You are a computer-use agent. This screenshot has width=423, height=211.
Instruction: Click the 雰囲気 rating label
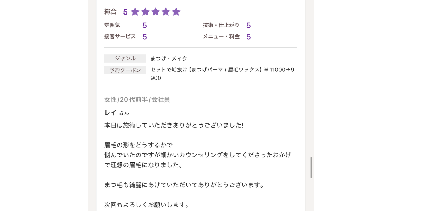112,25
